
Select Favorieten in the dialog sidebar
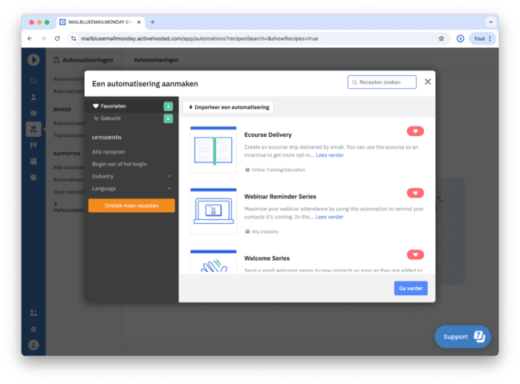(131, 106)
